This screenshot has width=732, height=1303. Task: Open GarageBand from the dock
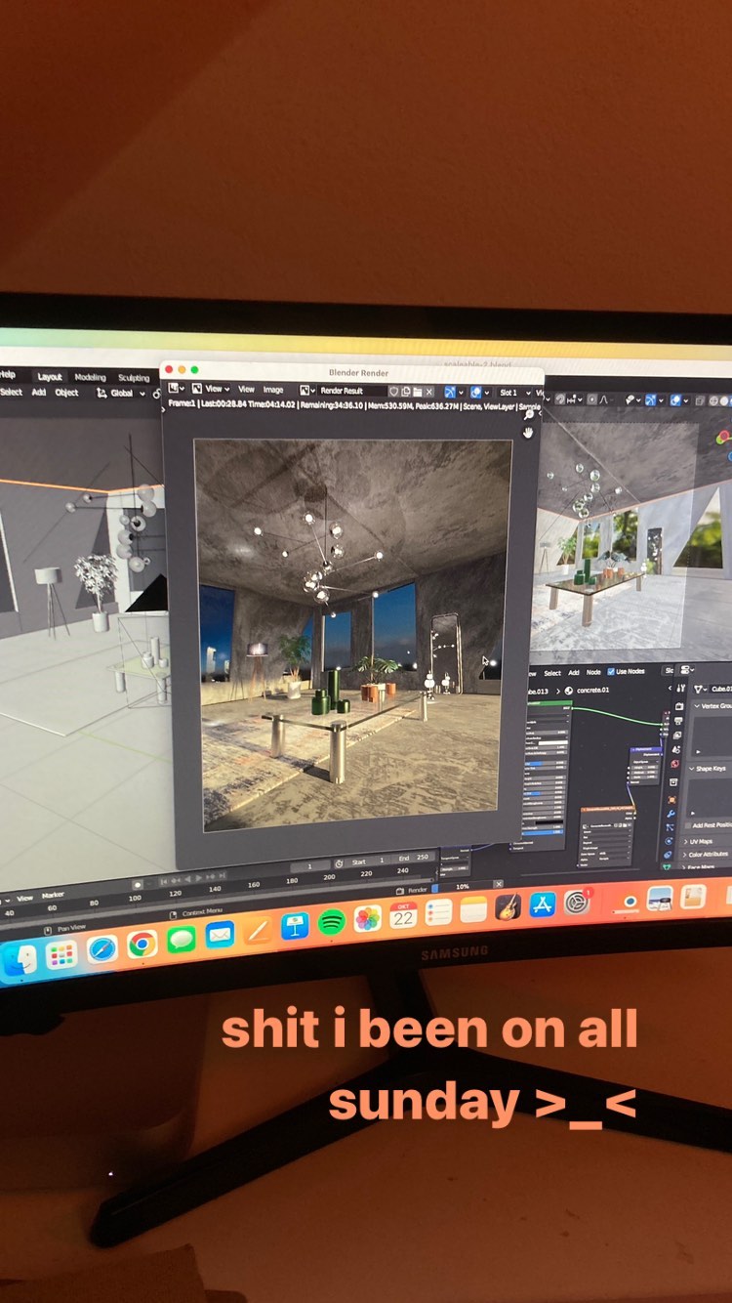508,907
